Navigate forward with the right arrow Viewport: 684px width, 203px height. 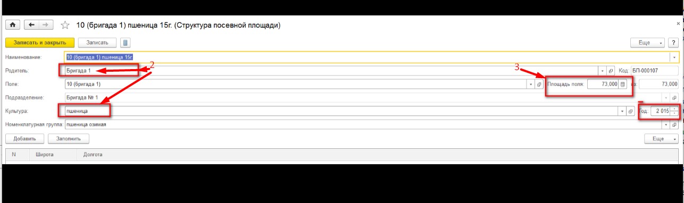coord(46,25)
